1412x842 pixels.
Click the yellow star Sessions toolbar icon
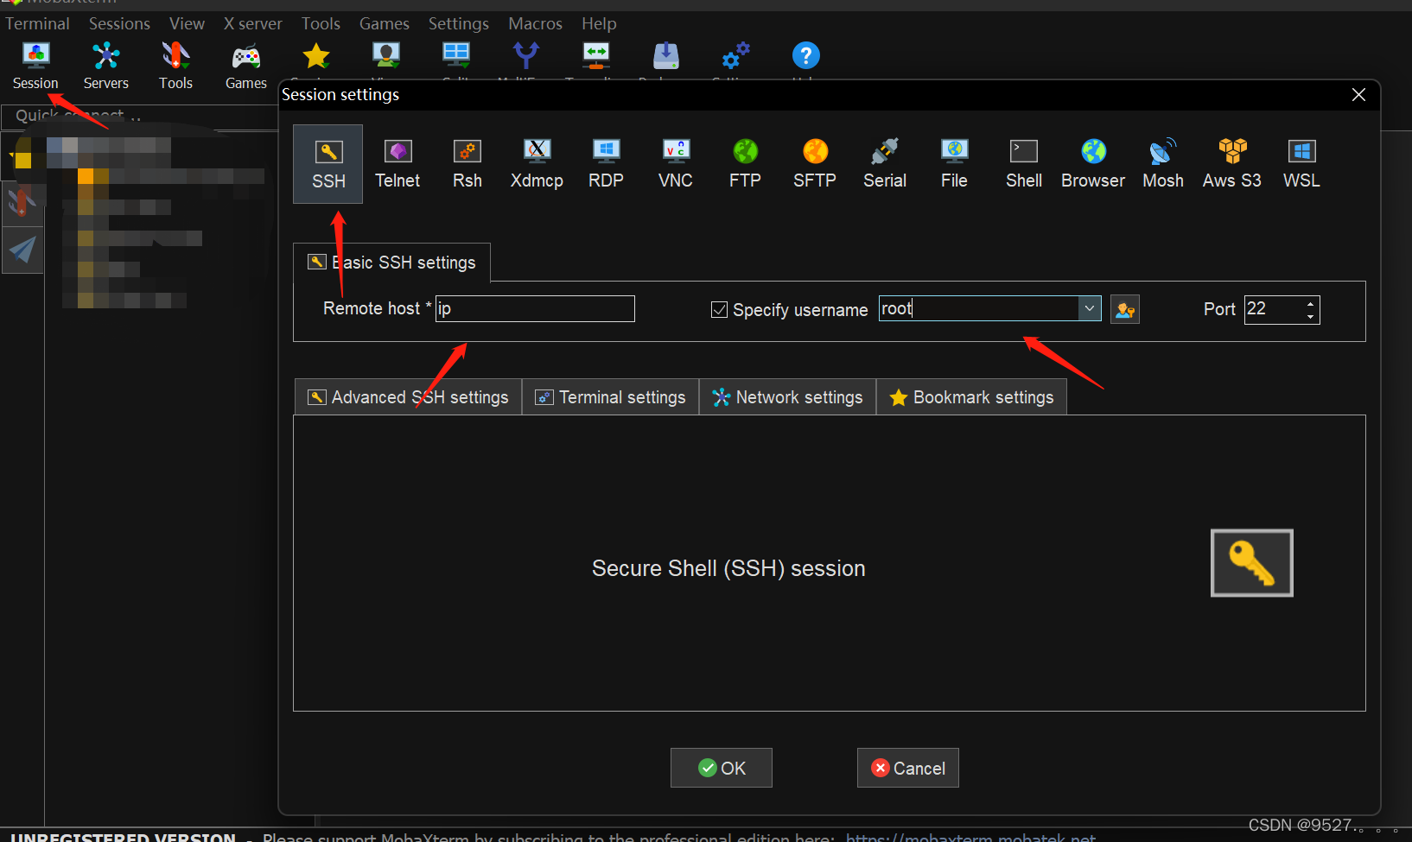coord(316,57)
